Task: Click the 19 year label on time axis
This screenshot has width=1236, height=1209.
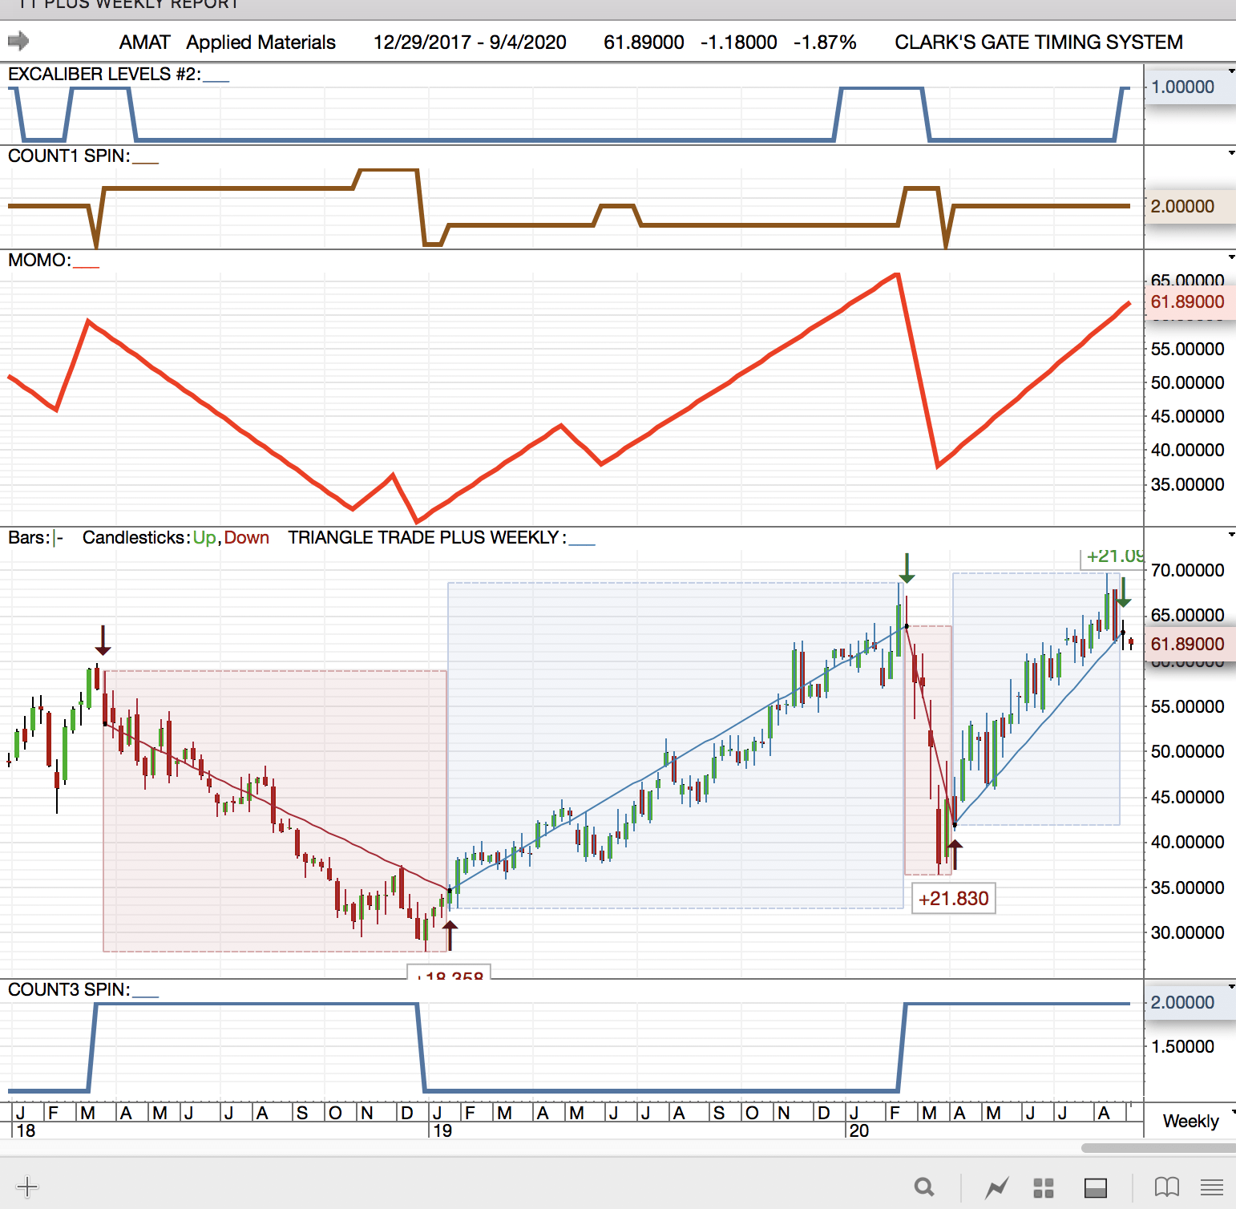Action: pos(442,1130)
